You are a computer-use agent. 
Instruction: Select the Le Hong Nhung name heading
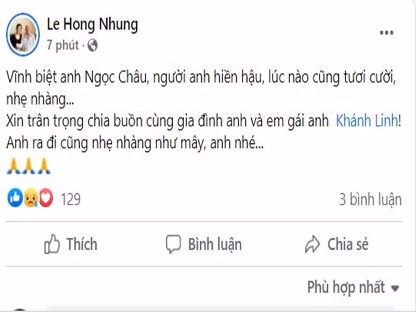[93, 23]
